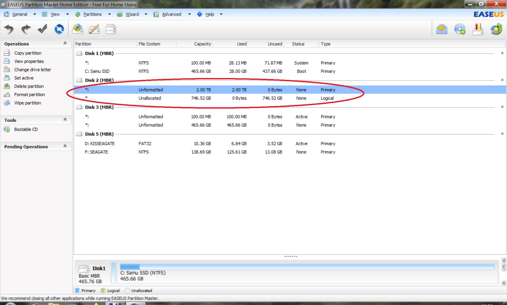This screenshot has height=305, width=507.
Task: Click the Bootable CD link
Action: tap(26, 129)
